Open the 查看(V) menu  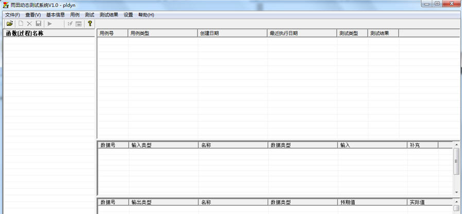tap(33, 15)
